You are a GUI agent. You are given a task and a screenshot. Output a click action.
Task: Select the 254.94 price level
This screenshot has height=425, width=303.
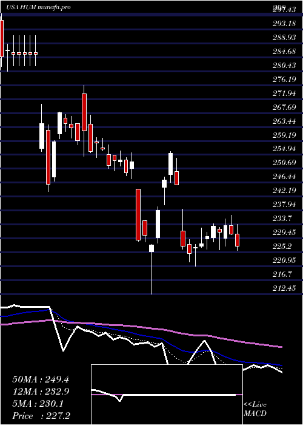click(x=284, y=149)
